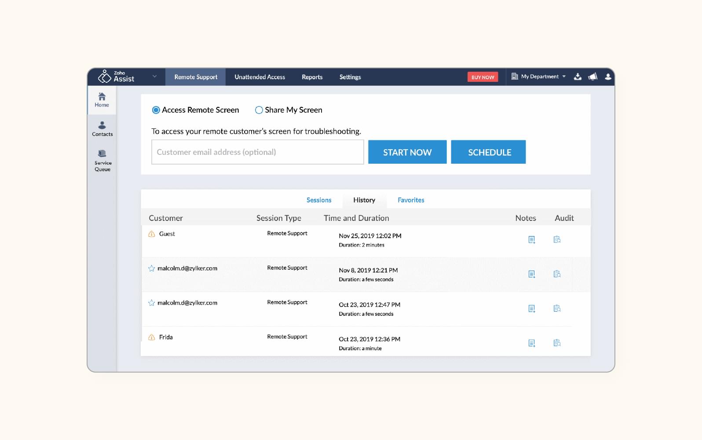Click malcolm.d@zylker.com in Nov 8 row
The image size is (702, 440).
tap(187, 268)
